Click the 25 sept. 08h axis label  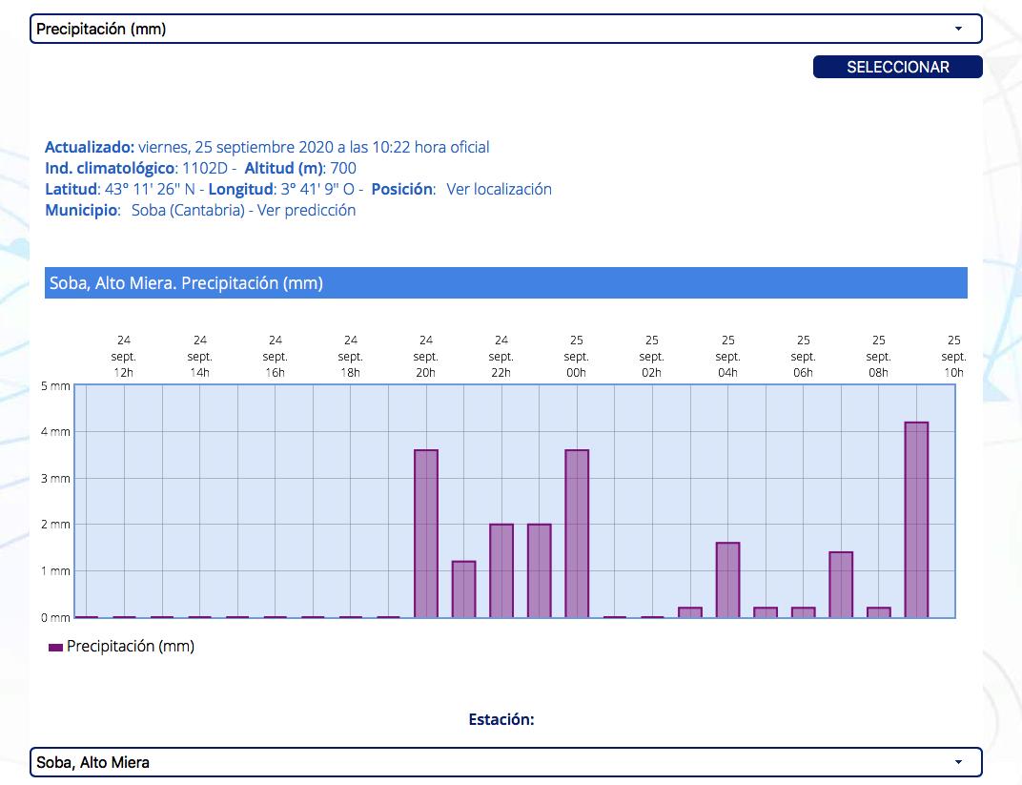click(x=879, y=357)
